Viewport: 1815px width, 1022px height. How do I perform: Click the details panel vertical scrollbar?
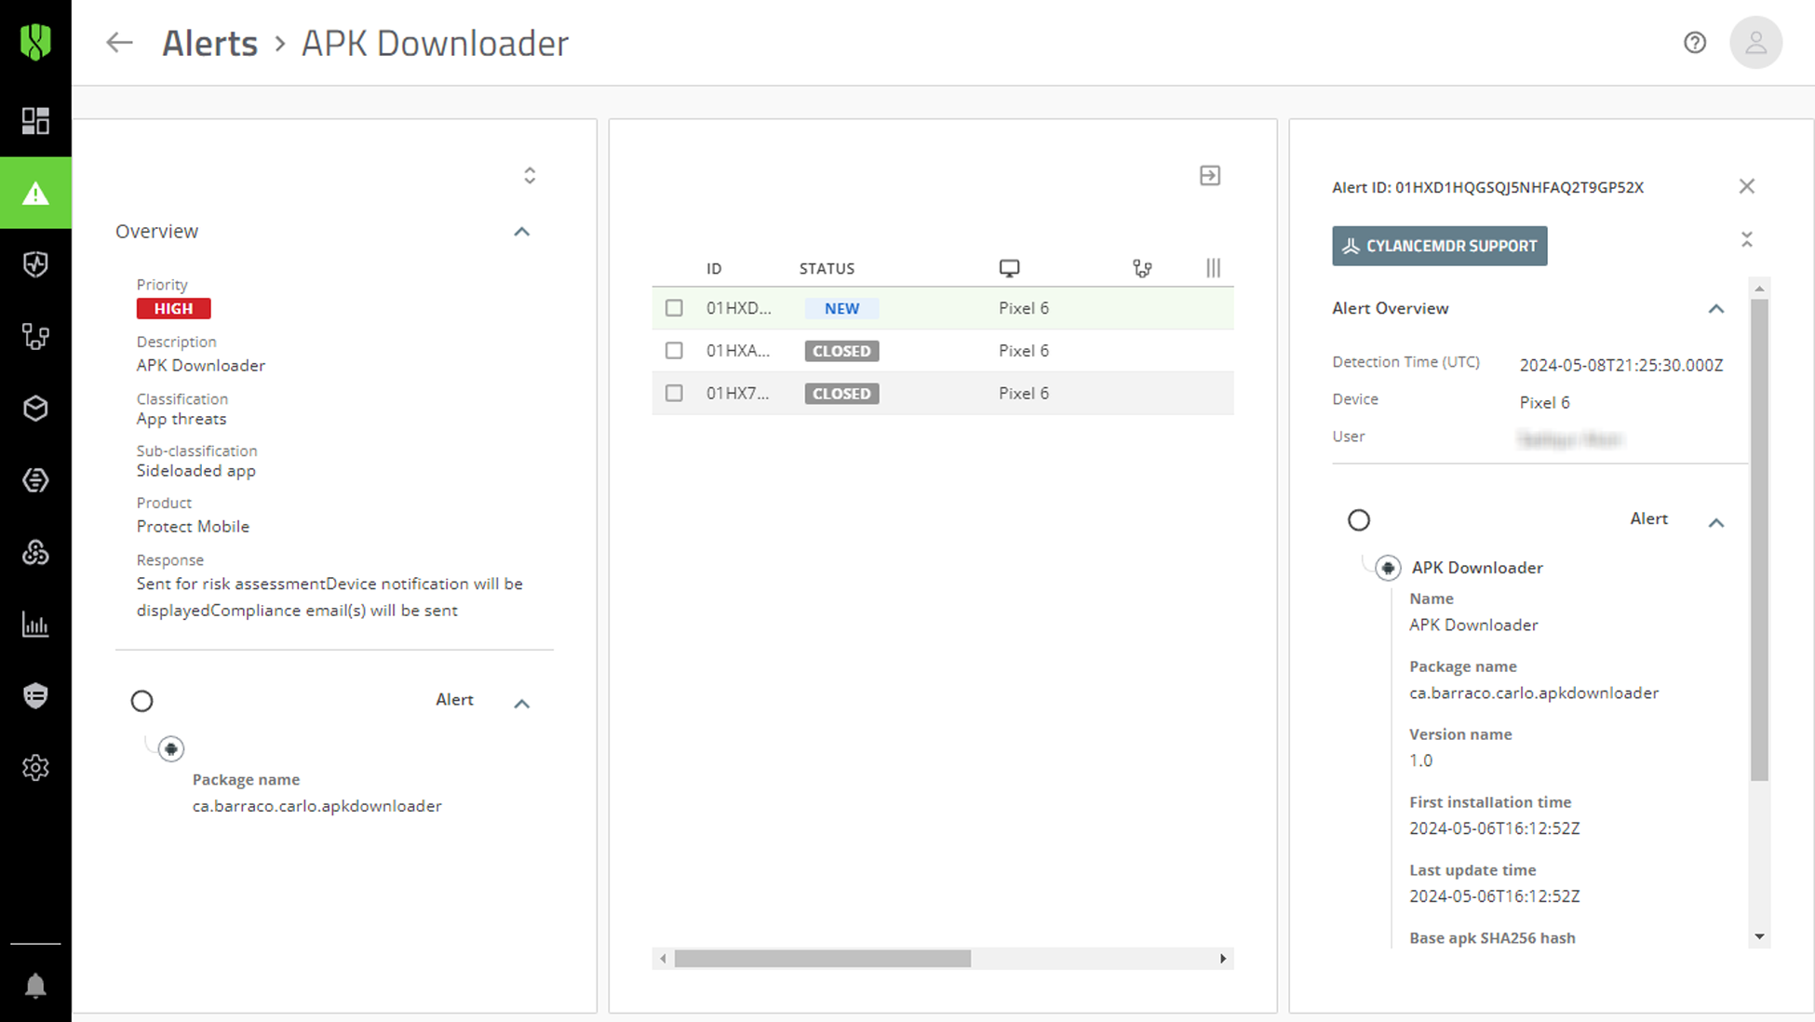pos(1759,540)
